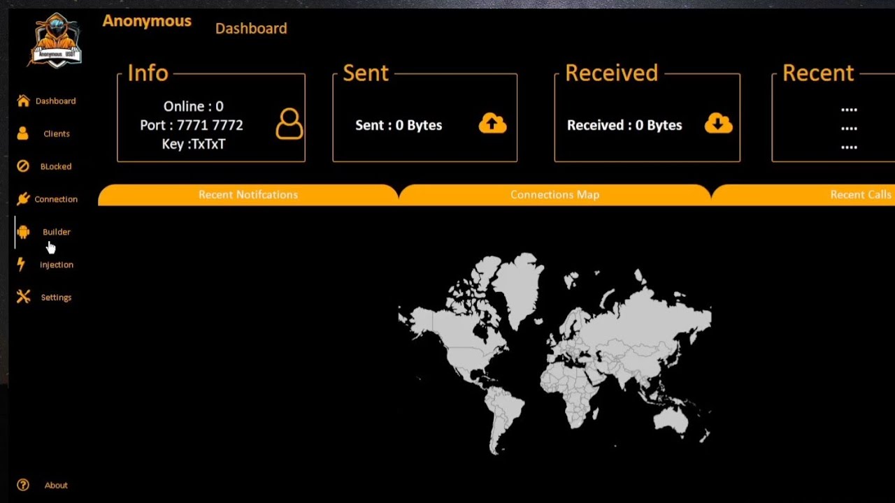Click the Sent panel heading

[x=366, y=73]
